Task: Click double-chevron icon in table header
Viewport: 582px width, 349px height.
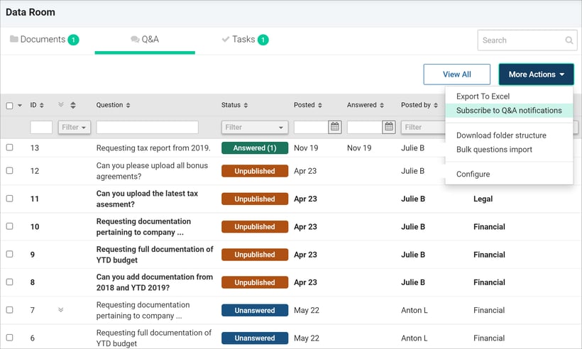Action: (x=61, y=105)
